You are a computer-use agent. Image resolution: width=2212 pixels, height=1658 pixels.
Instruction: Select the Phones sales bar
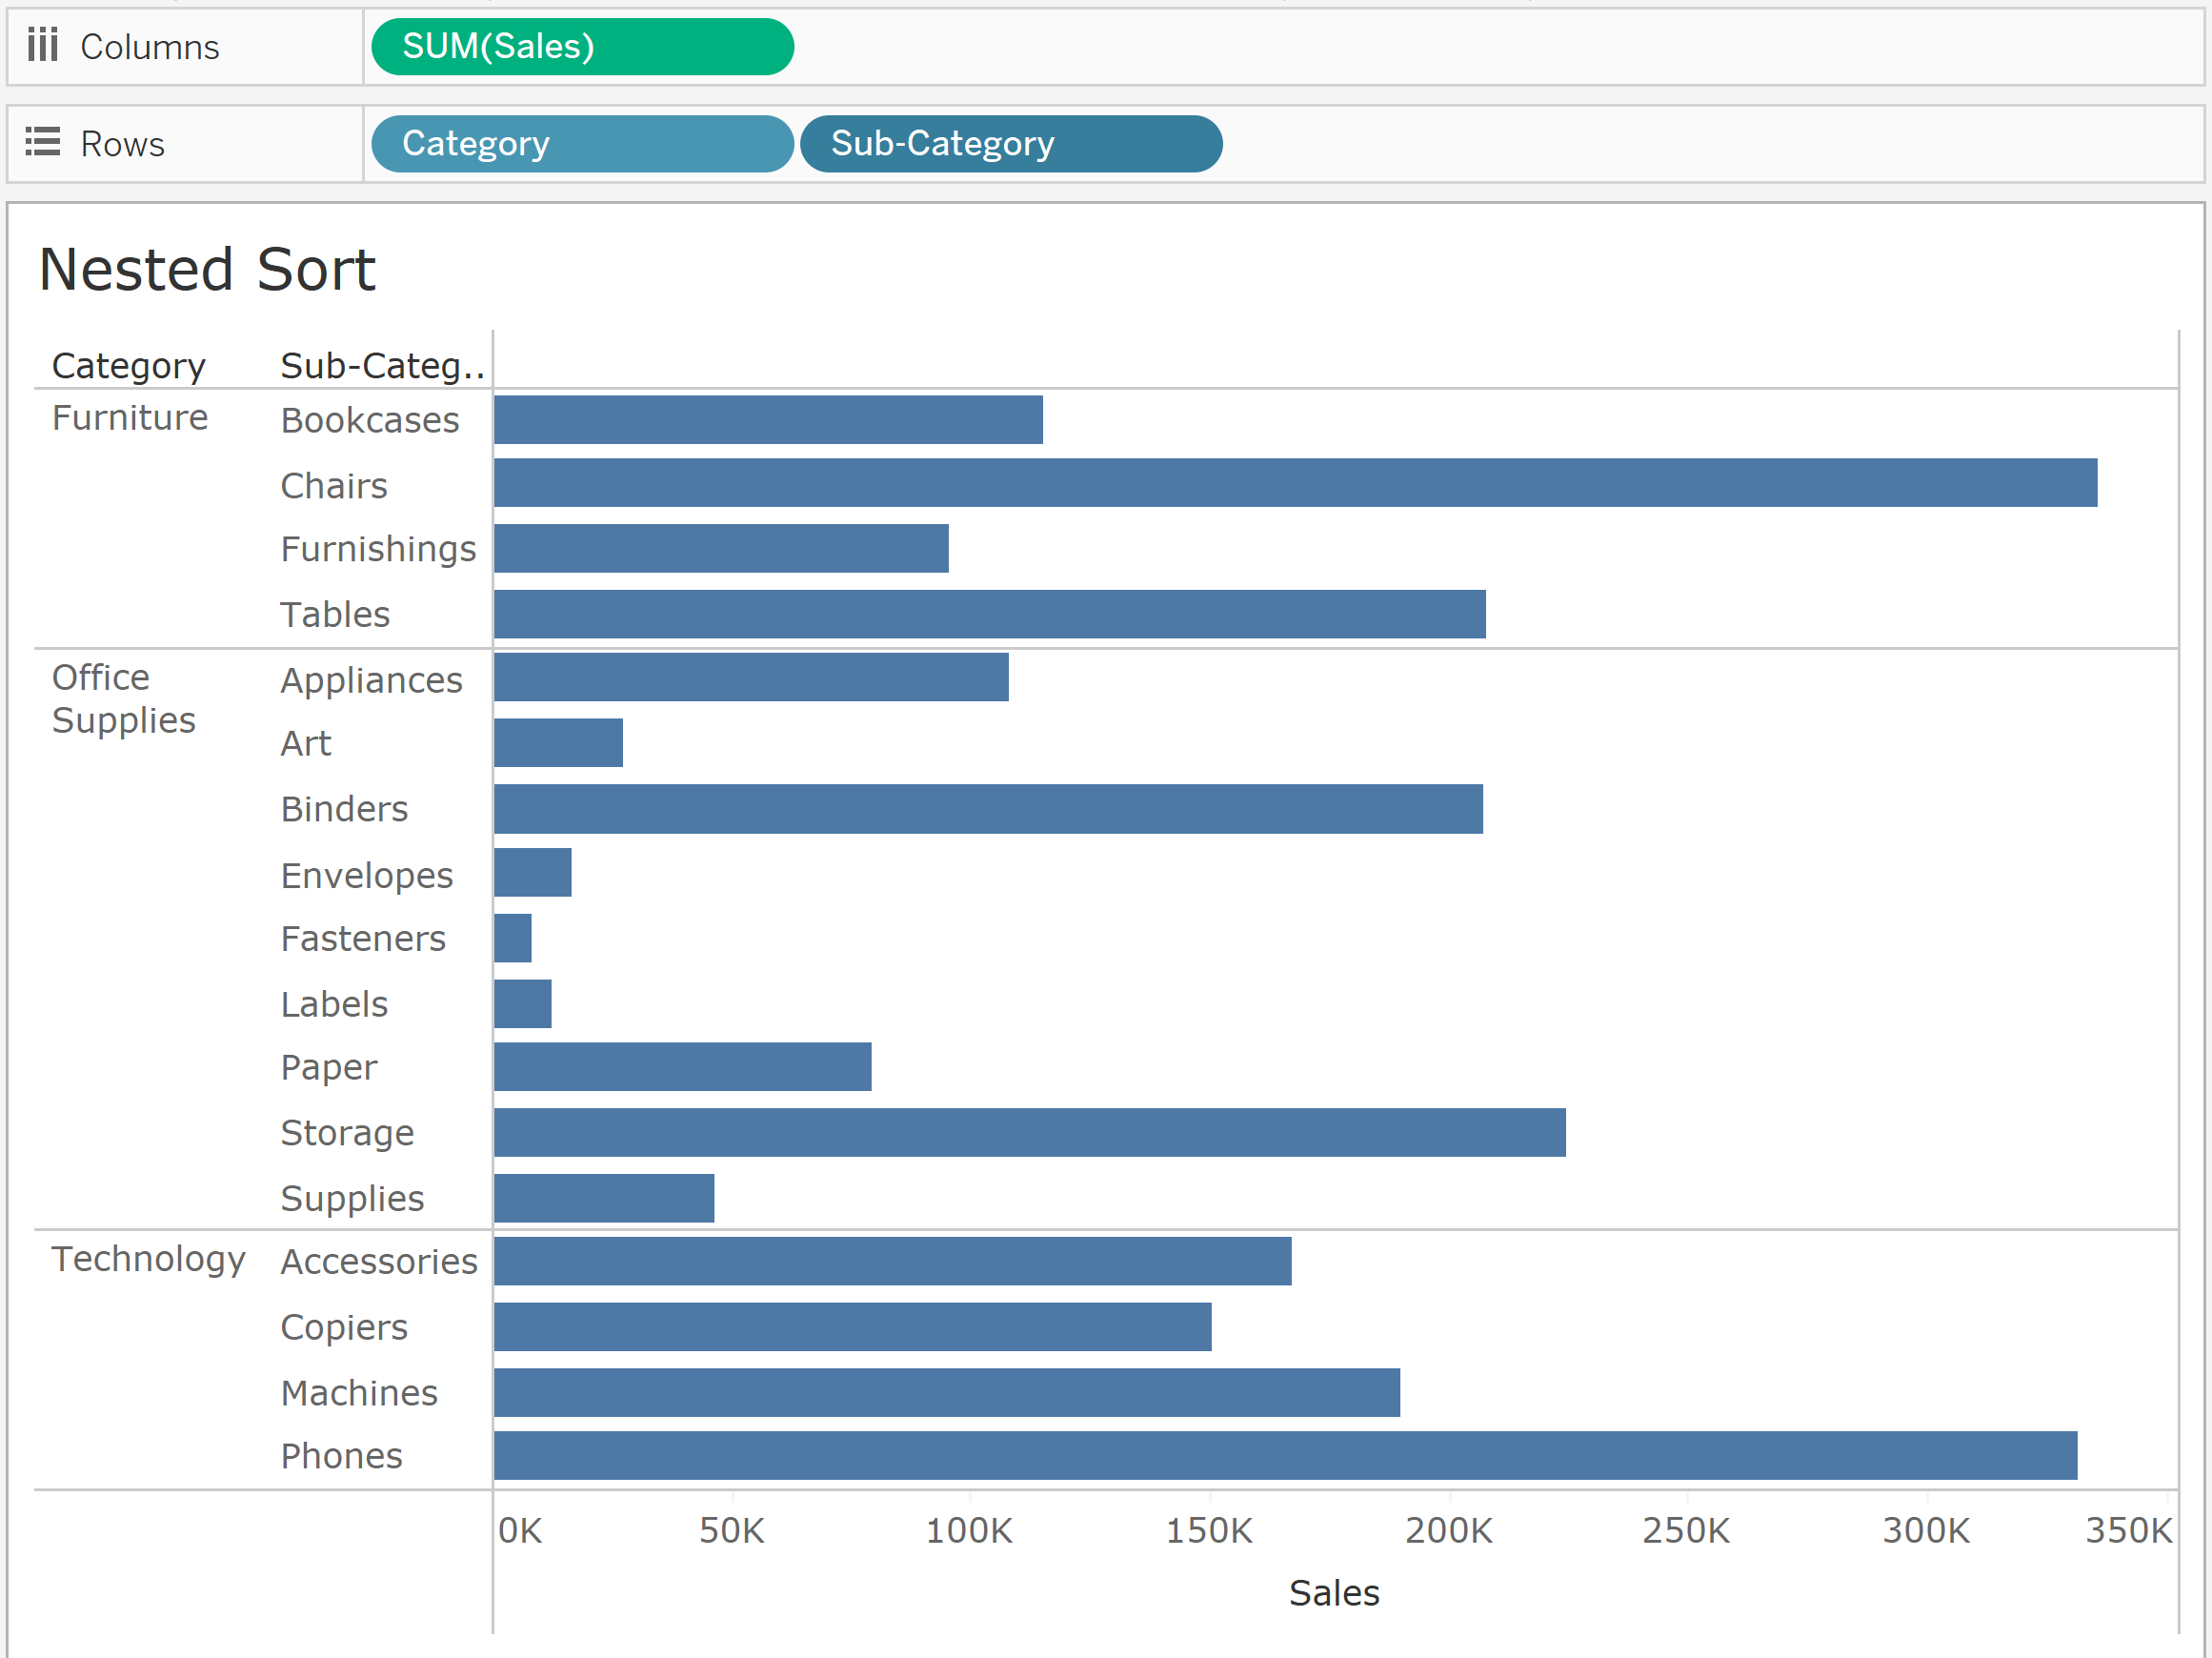(1284, 1456)
